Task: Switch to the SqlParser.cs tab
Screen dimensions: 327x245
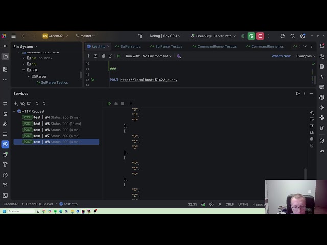Action: [x=128, y=46]
